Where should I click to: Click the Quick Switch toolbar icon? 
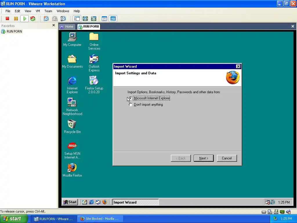(86, 19)
